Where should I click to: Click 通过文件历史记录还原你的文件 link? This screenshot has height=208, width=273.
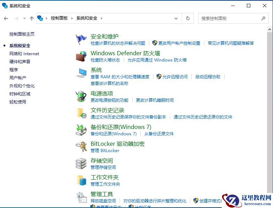pos(203,117)
